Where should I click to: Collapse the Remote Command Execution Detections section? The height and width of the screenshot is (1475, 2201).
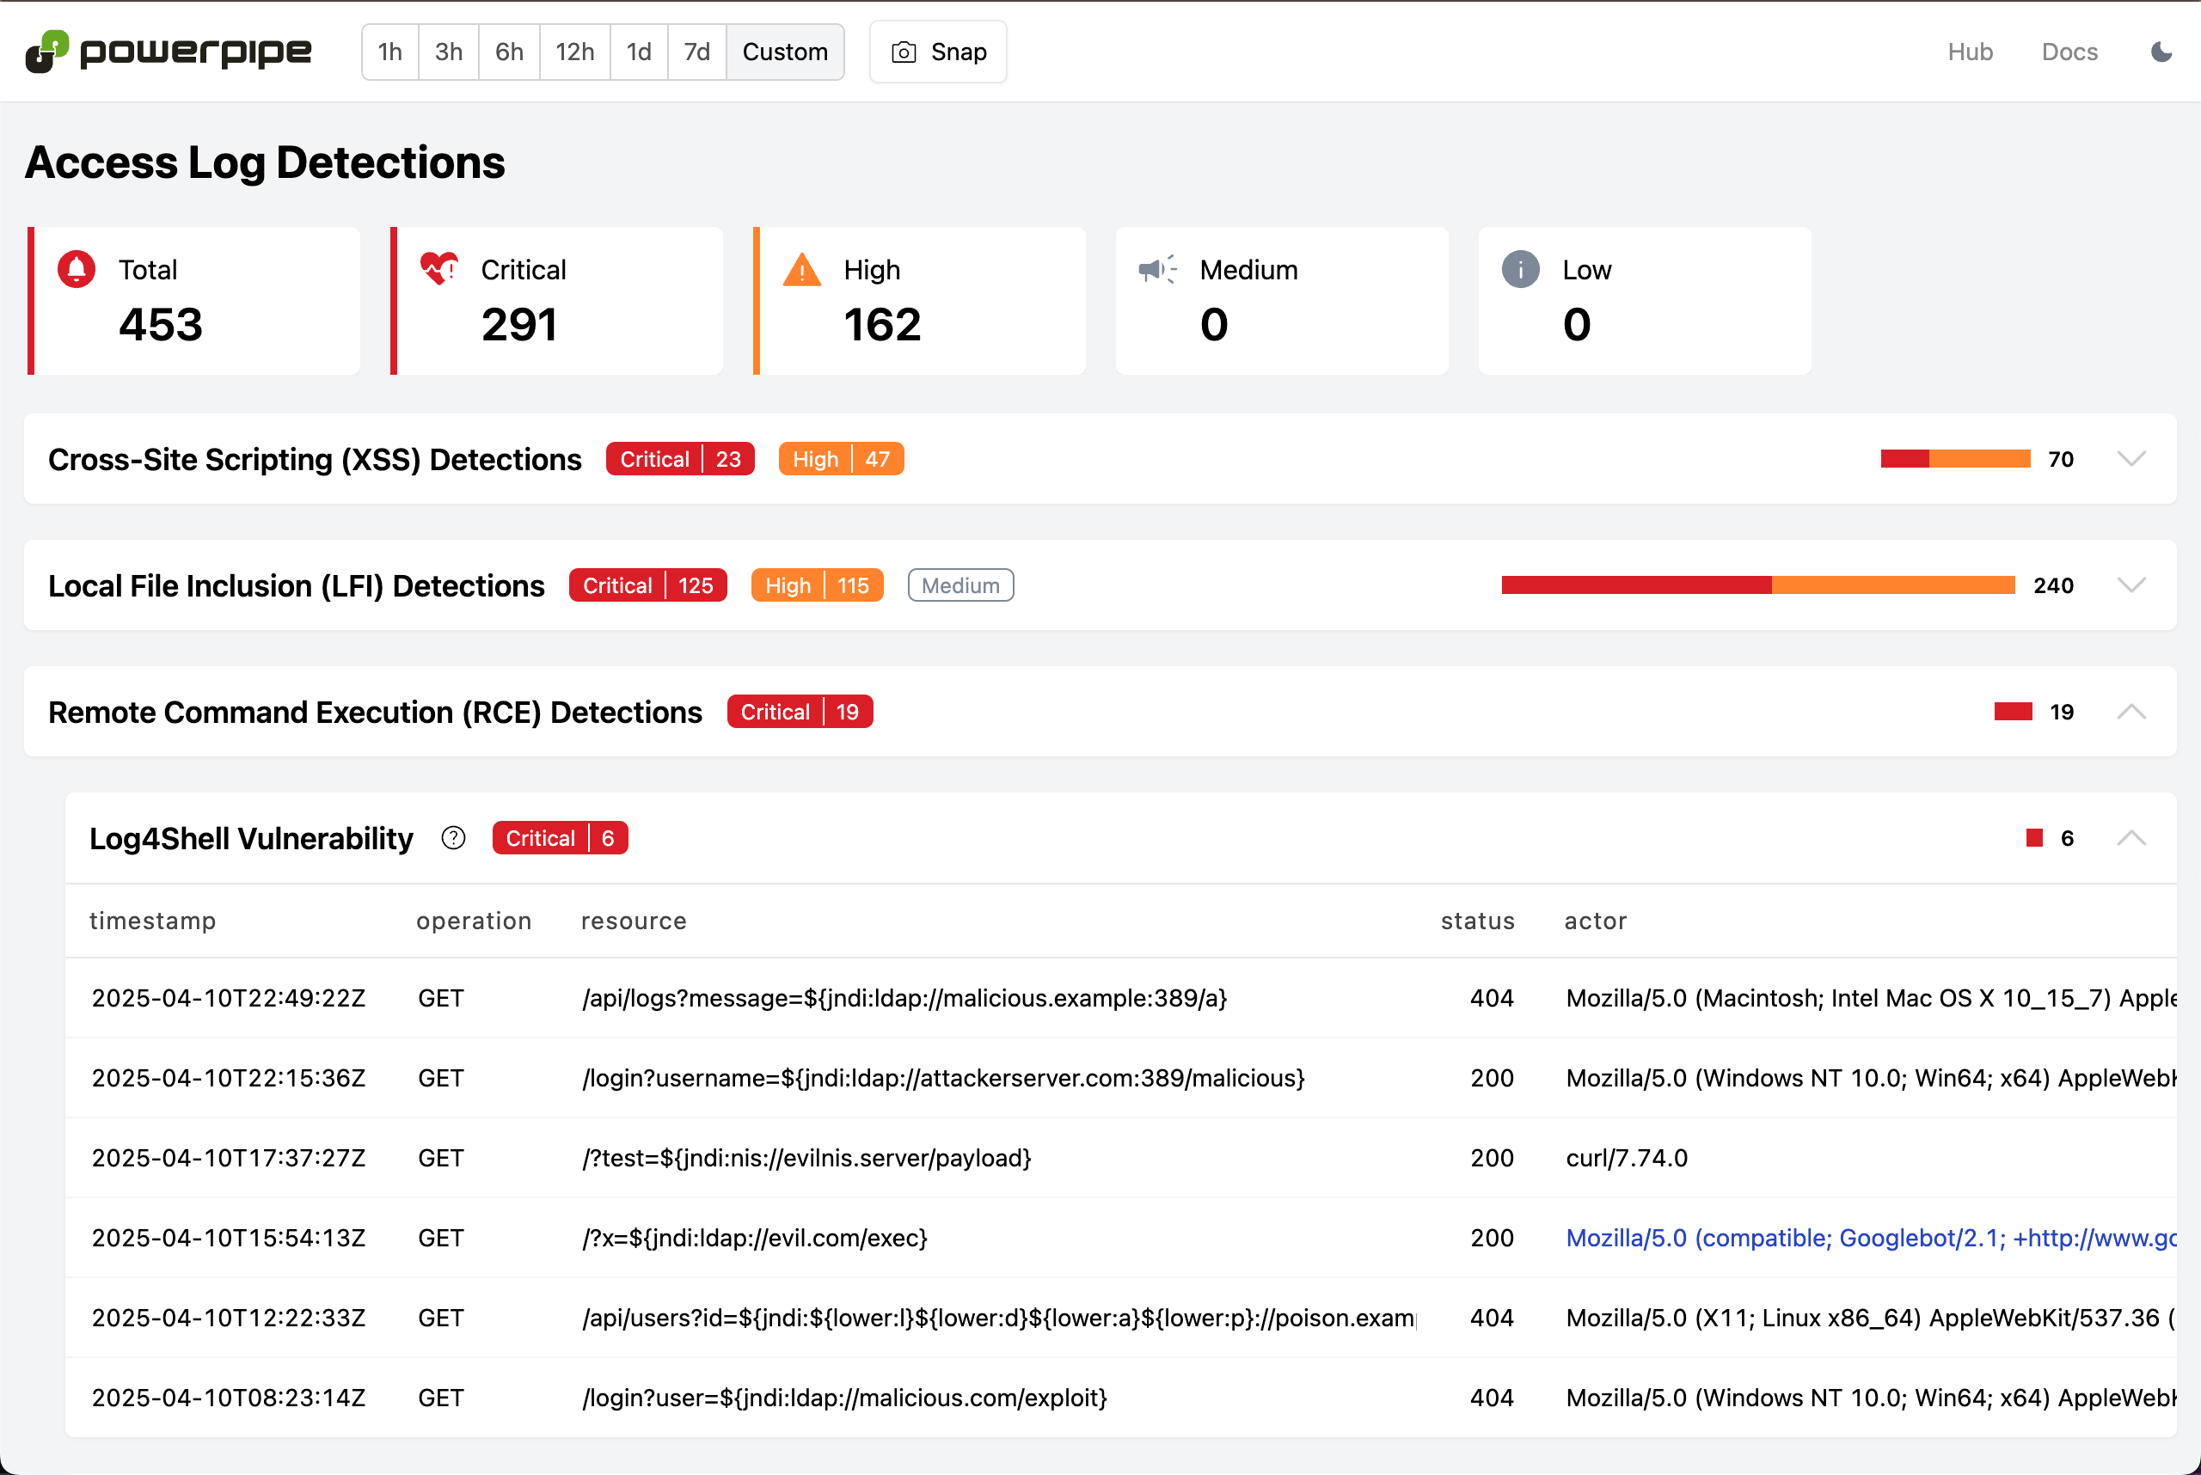coord(2131,711)
